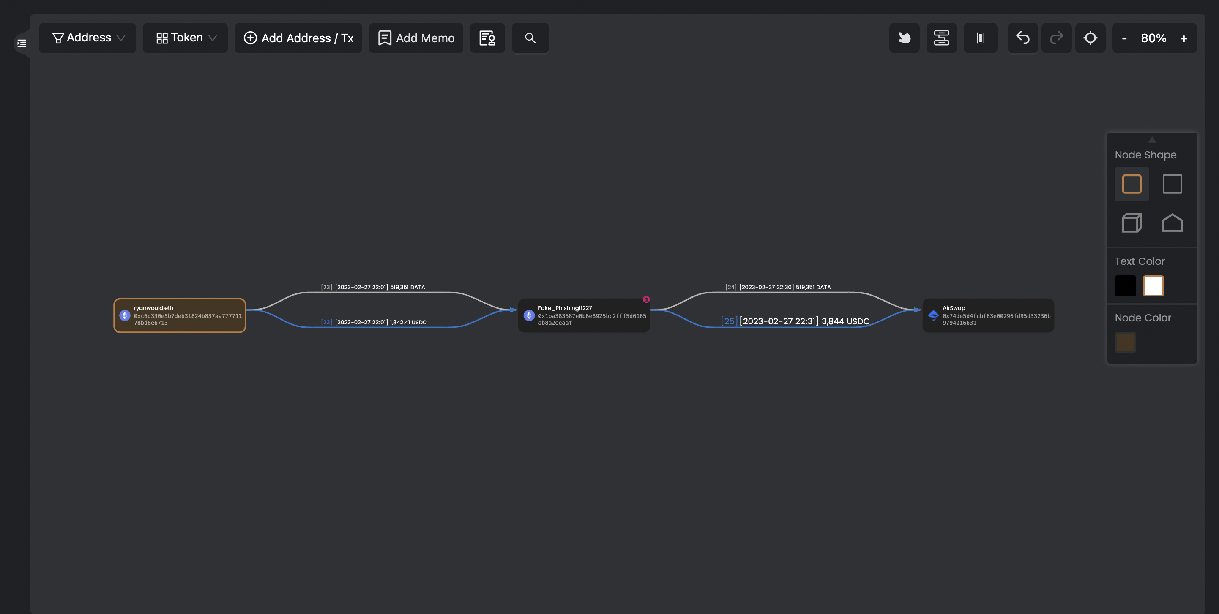Increase zoom with the plus button
1219x614 pixels.
pyautogui.click(x=1183, y=39)
